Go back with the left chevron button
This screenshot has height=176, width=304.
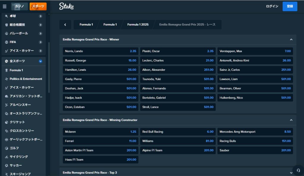click(x=65, y=25)
